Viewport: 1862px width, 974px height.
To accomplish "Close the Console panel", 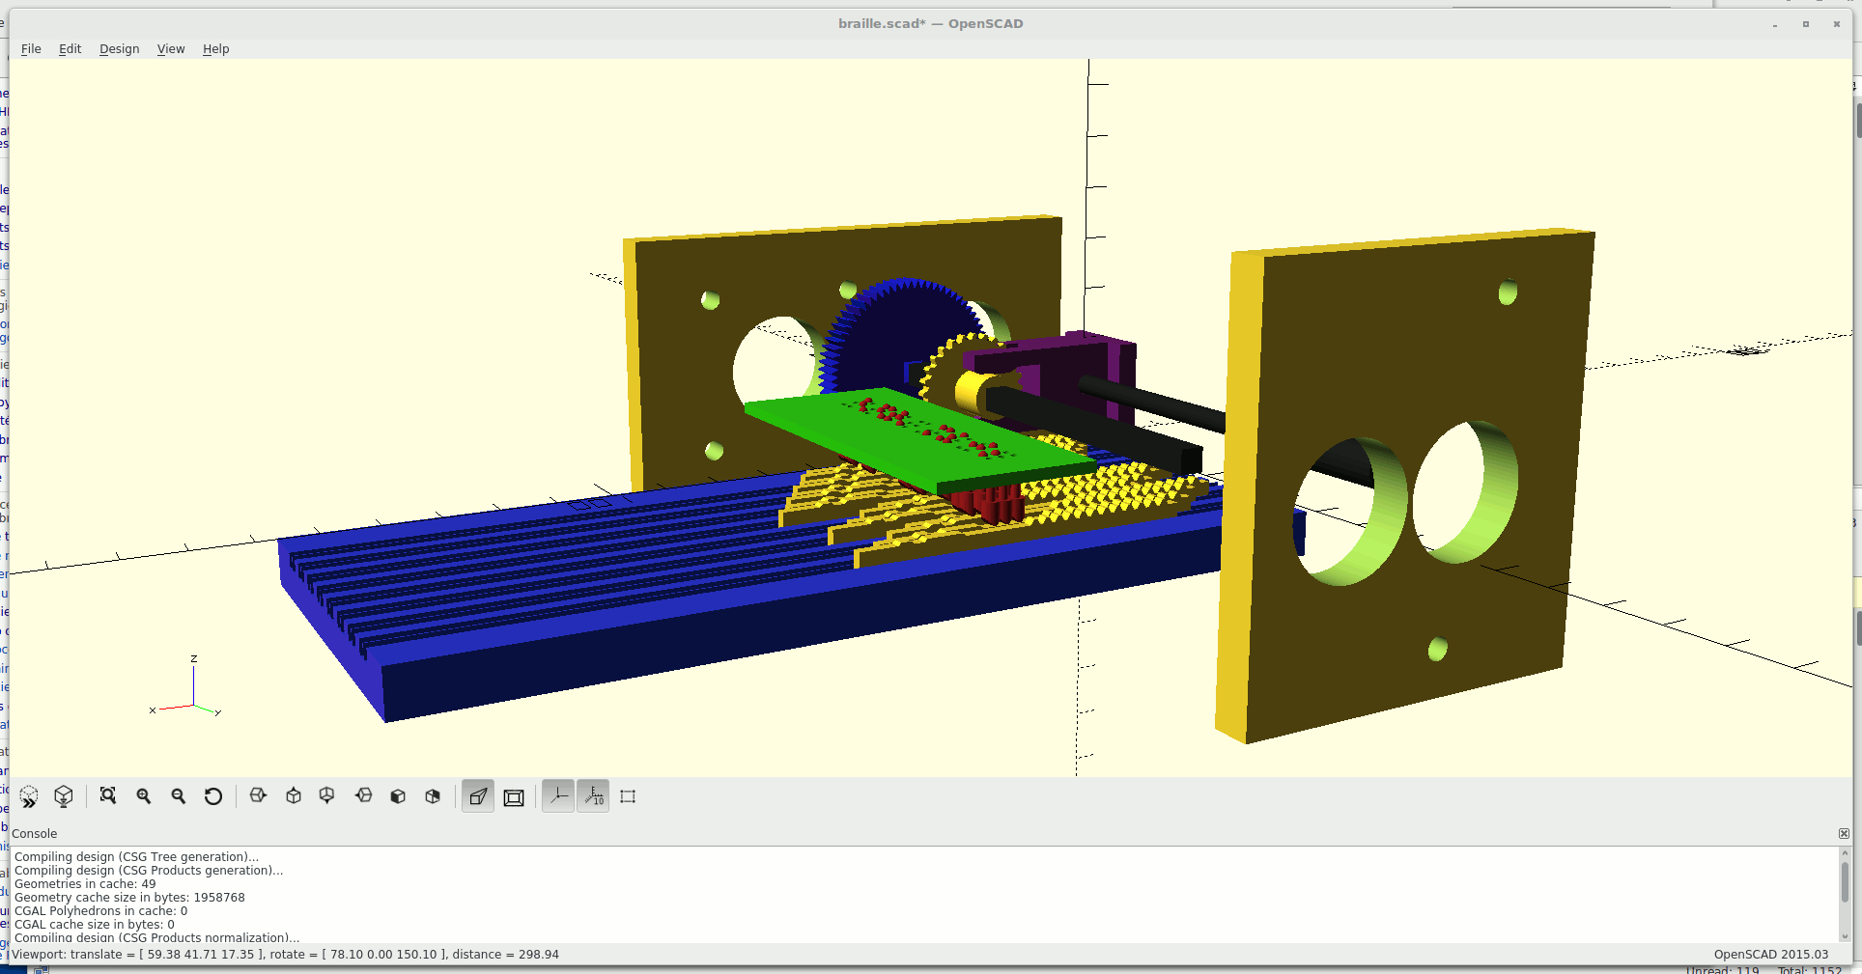I will 1844,833.
